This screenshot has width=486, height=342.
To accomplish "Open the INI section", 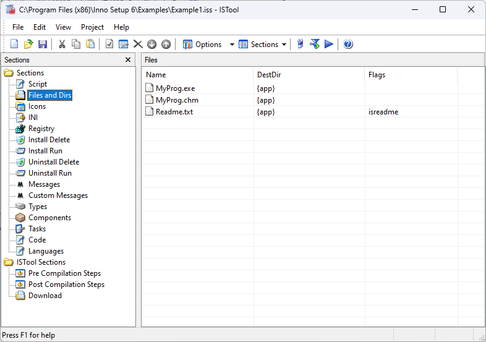I will (33, 118).
